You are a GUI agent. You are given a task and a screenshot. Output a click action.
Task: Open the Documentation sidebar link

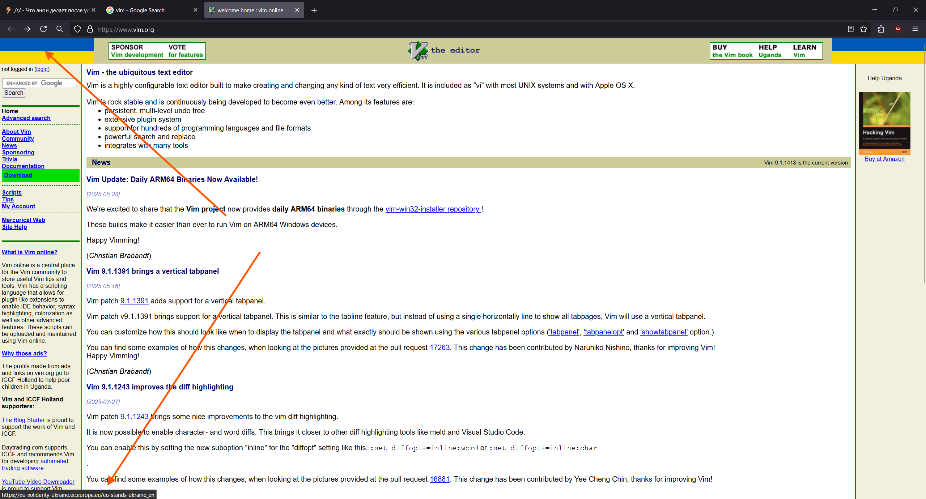pos(23,166)
